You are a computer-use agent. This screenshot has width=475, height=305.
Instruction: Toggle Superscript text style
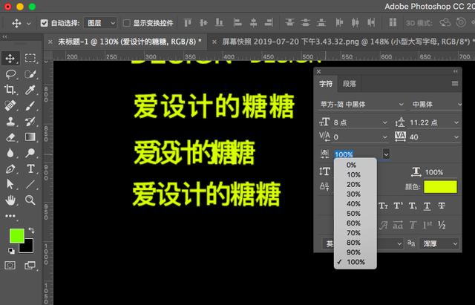coord(398,206)
